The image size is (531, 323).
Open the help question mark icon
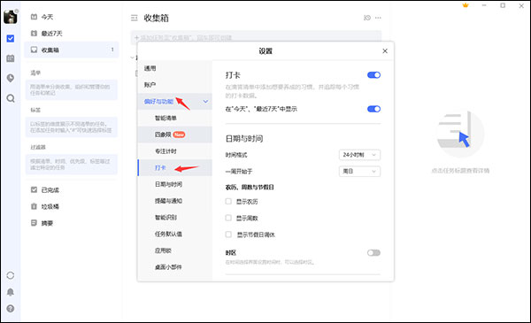(11, 309)
